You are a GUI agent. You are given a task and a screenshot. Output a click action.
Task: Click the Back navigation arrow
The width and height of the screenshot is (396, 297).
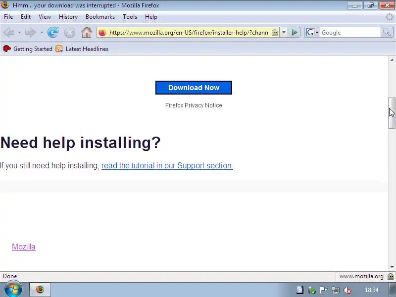(x=9, y=33)
